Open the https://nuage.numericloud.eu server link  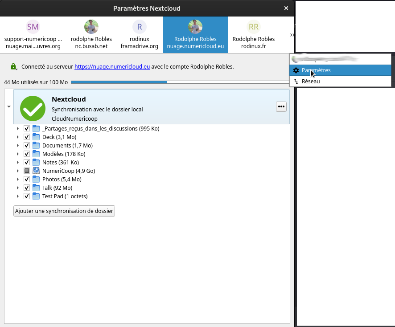pyautogui.click(x=112, y=67)
